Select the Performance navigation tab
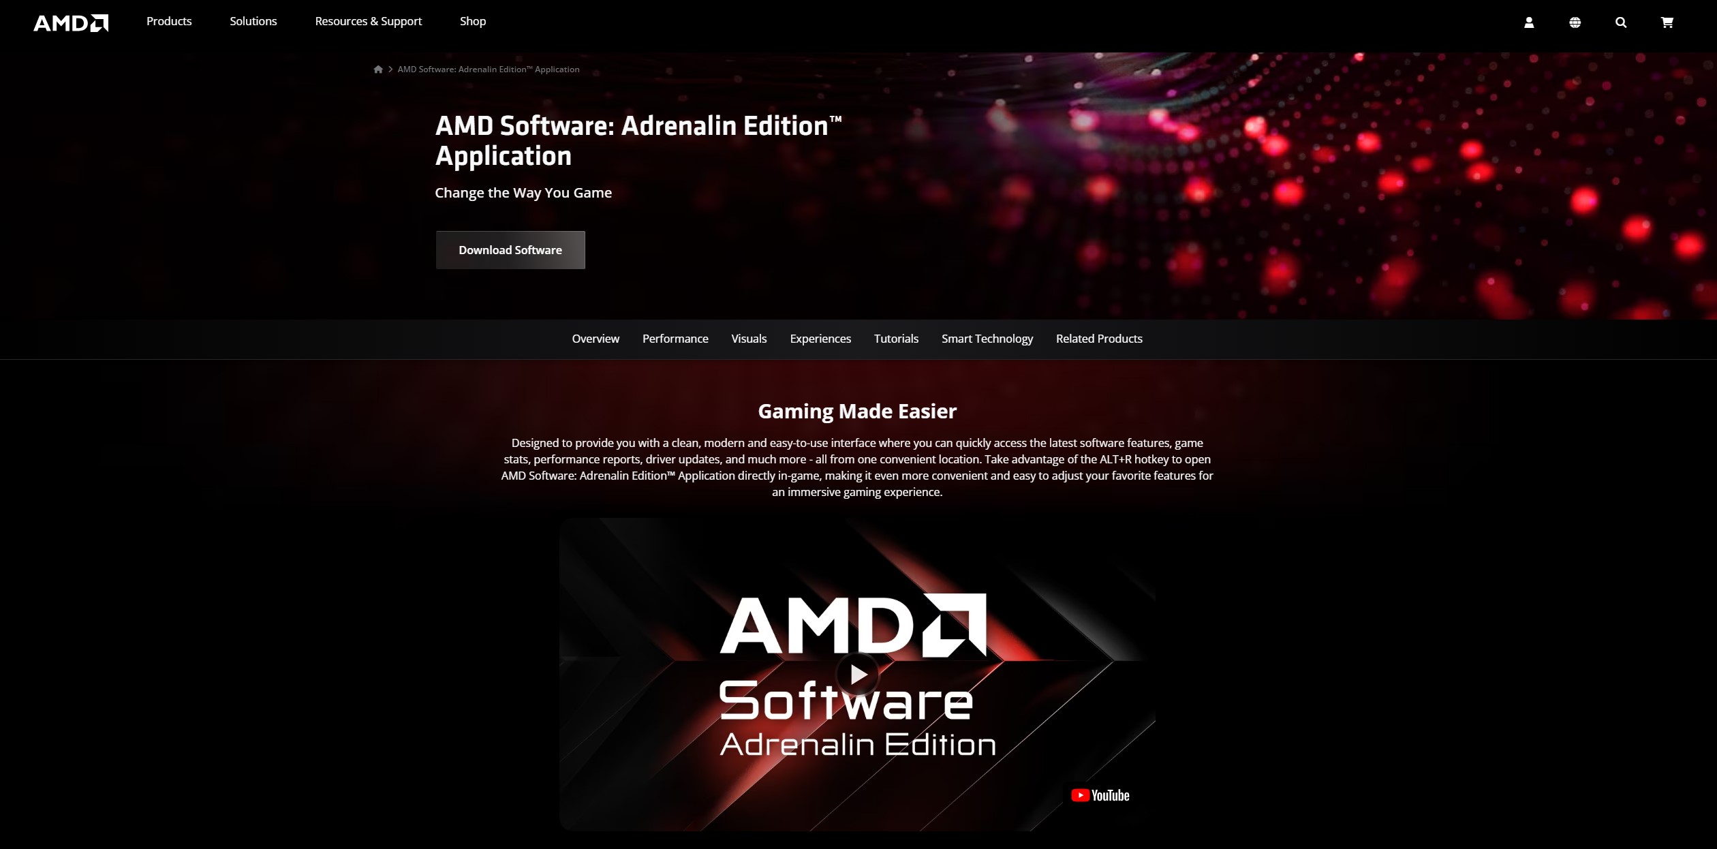The height and width of the screenshot is (849, 1717). [675, 339]
